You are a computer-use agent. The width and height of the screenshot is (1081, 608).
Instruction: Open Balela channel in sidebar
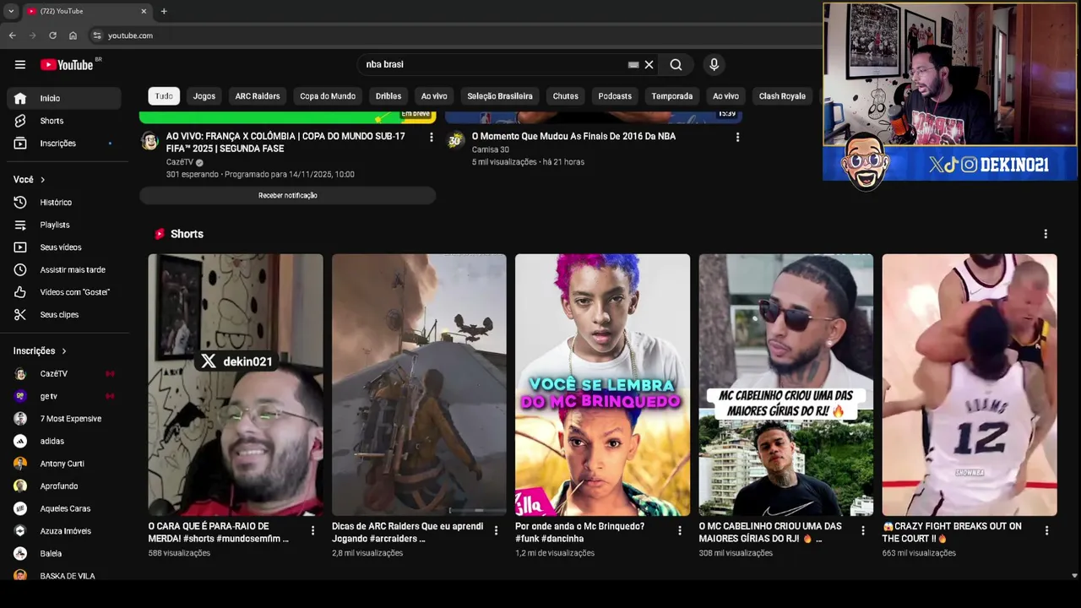63,554
